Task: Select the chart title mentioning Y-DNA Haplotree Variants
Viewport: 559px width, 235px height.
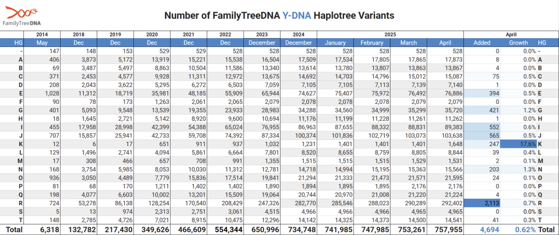Action: (279, 15)
